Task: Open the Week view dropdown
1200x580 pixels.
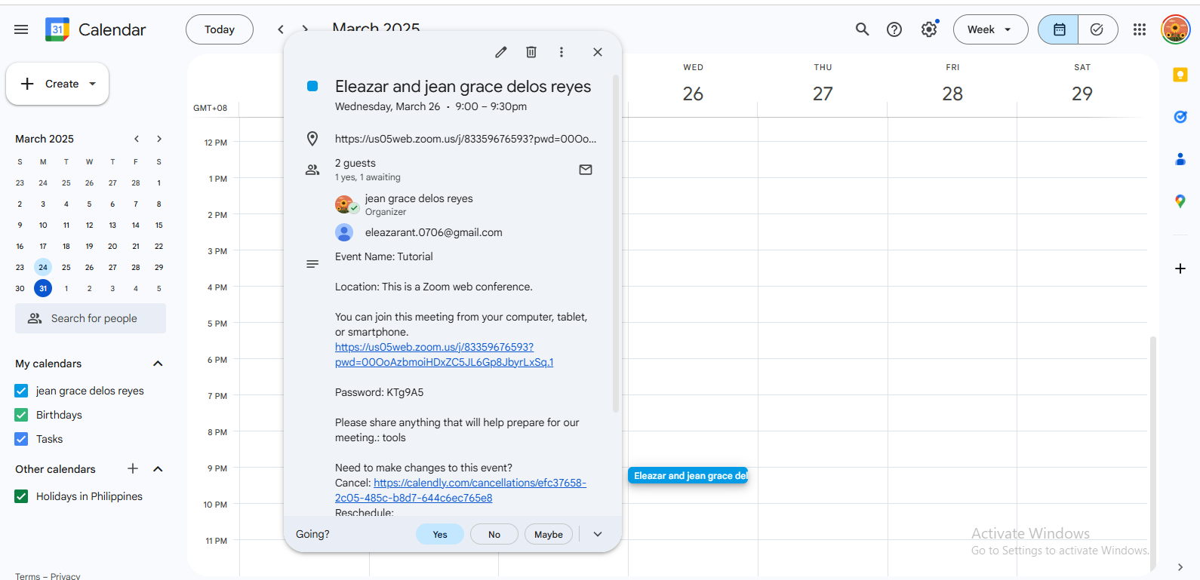Action: point(990,29)
